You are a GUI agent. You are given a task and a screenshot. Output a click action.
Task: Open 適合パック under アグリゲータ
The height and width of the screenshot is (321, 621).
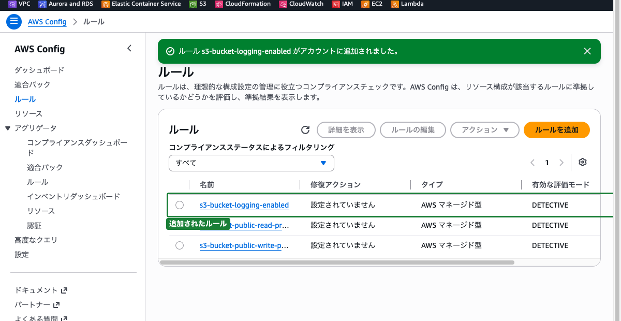click(45, 167)
